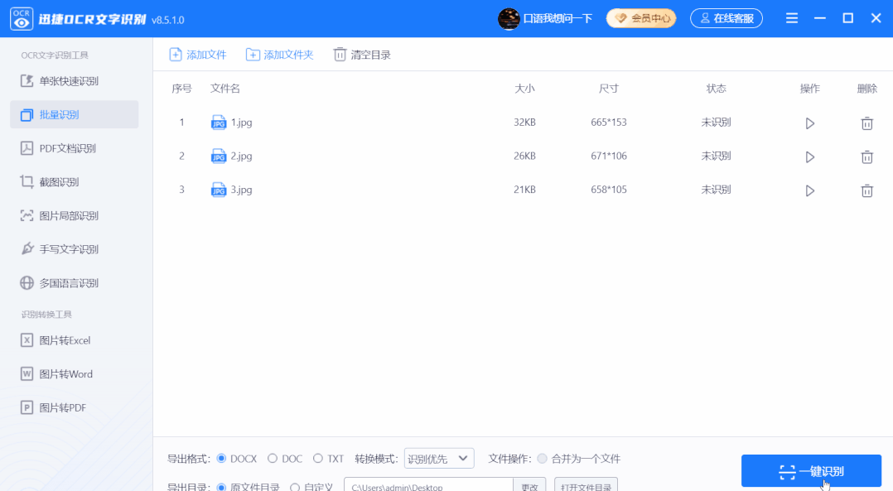Image resolution: width=893 pixels, height=491 pixels.
Task: Start recognition of 2.jpg play icon
Action: (x=810, y=156)
